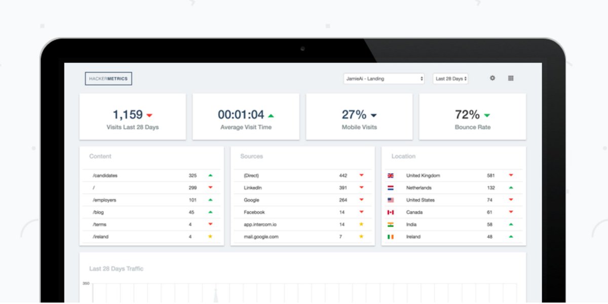The height and width of the screenshot is (304, 608).
Task: Click the green up arrow in Ireland location row
Action: (511, 236)
